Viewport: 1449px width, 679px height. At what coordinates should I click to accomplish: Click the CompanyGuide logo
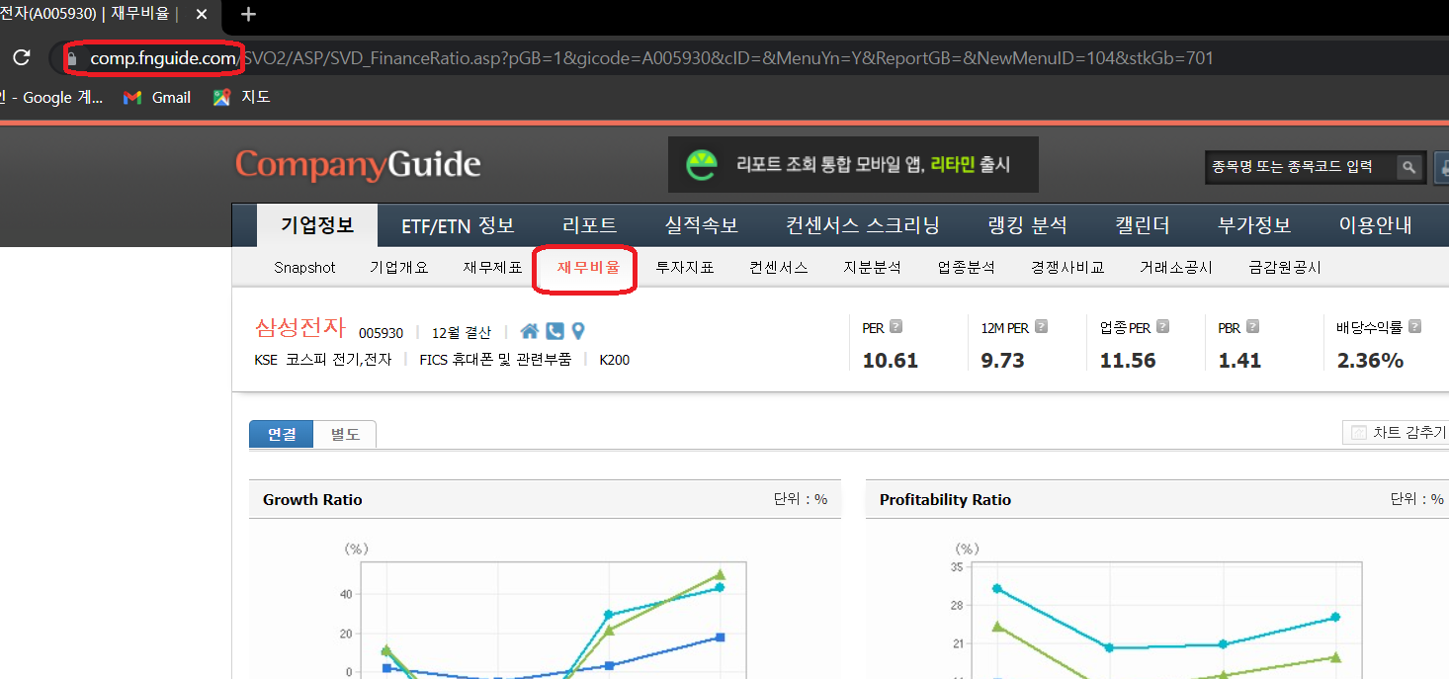(358, 164)
